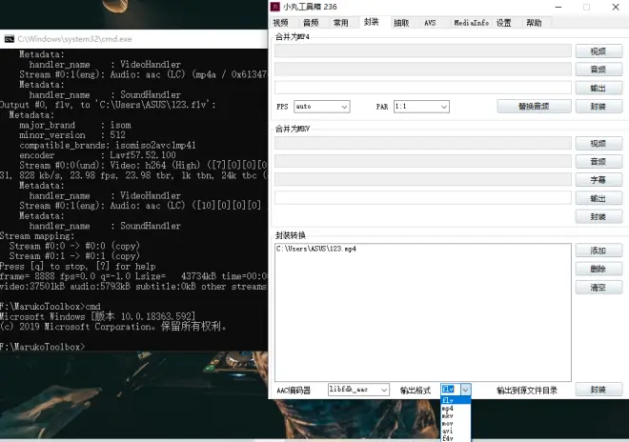
Task: Click 输出 button in 合并为MKV section
Action: (599, 198)
